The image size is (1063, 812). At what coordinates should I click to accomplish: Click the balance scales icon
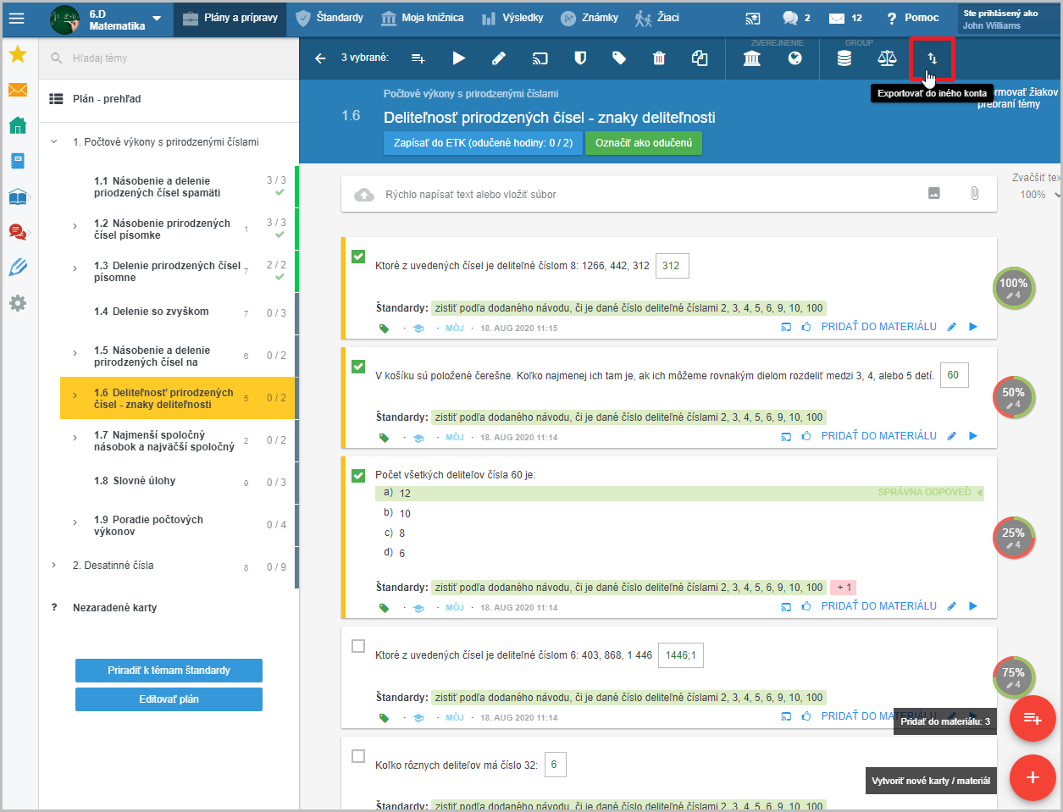click(x=887, y=58)
